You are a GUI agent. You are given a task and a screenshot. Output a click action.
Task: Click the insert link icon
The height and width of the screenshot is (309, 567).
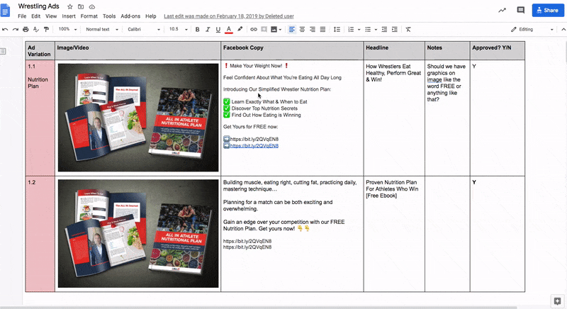coord(252,29)
